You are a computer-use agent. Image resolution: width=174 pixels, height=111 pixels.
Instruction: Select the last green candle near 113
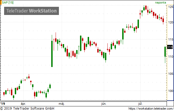point(165,52)
